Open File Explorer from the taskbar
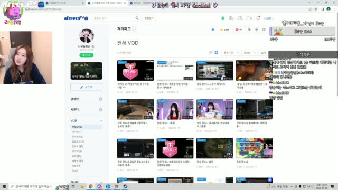This screenshot has width=338, height=190. point(82,186)
